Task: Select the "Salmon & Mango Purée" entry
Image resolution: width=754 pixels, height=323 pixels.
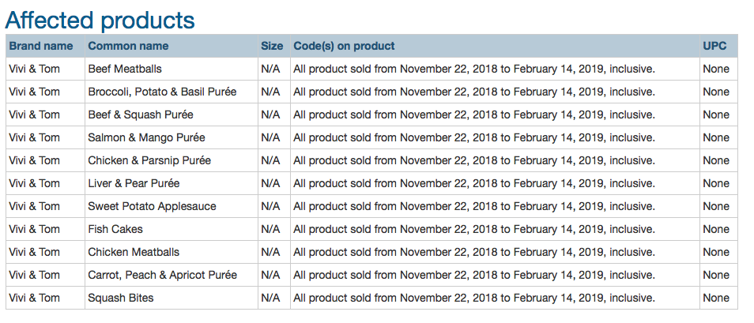Action: (x=141, y=137)
